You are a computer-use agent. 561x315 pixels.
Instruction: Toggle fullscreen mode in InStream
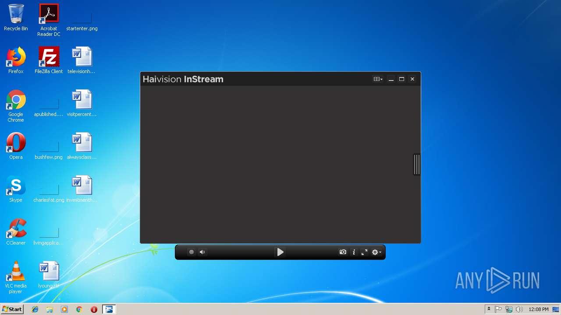(x=364, y=252)
